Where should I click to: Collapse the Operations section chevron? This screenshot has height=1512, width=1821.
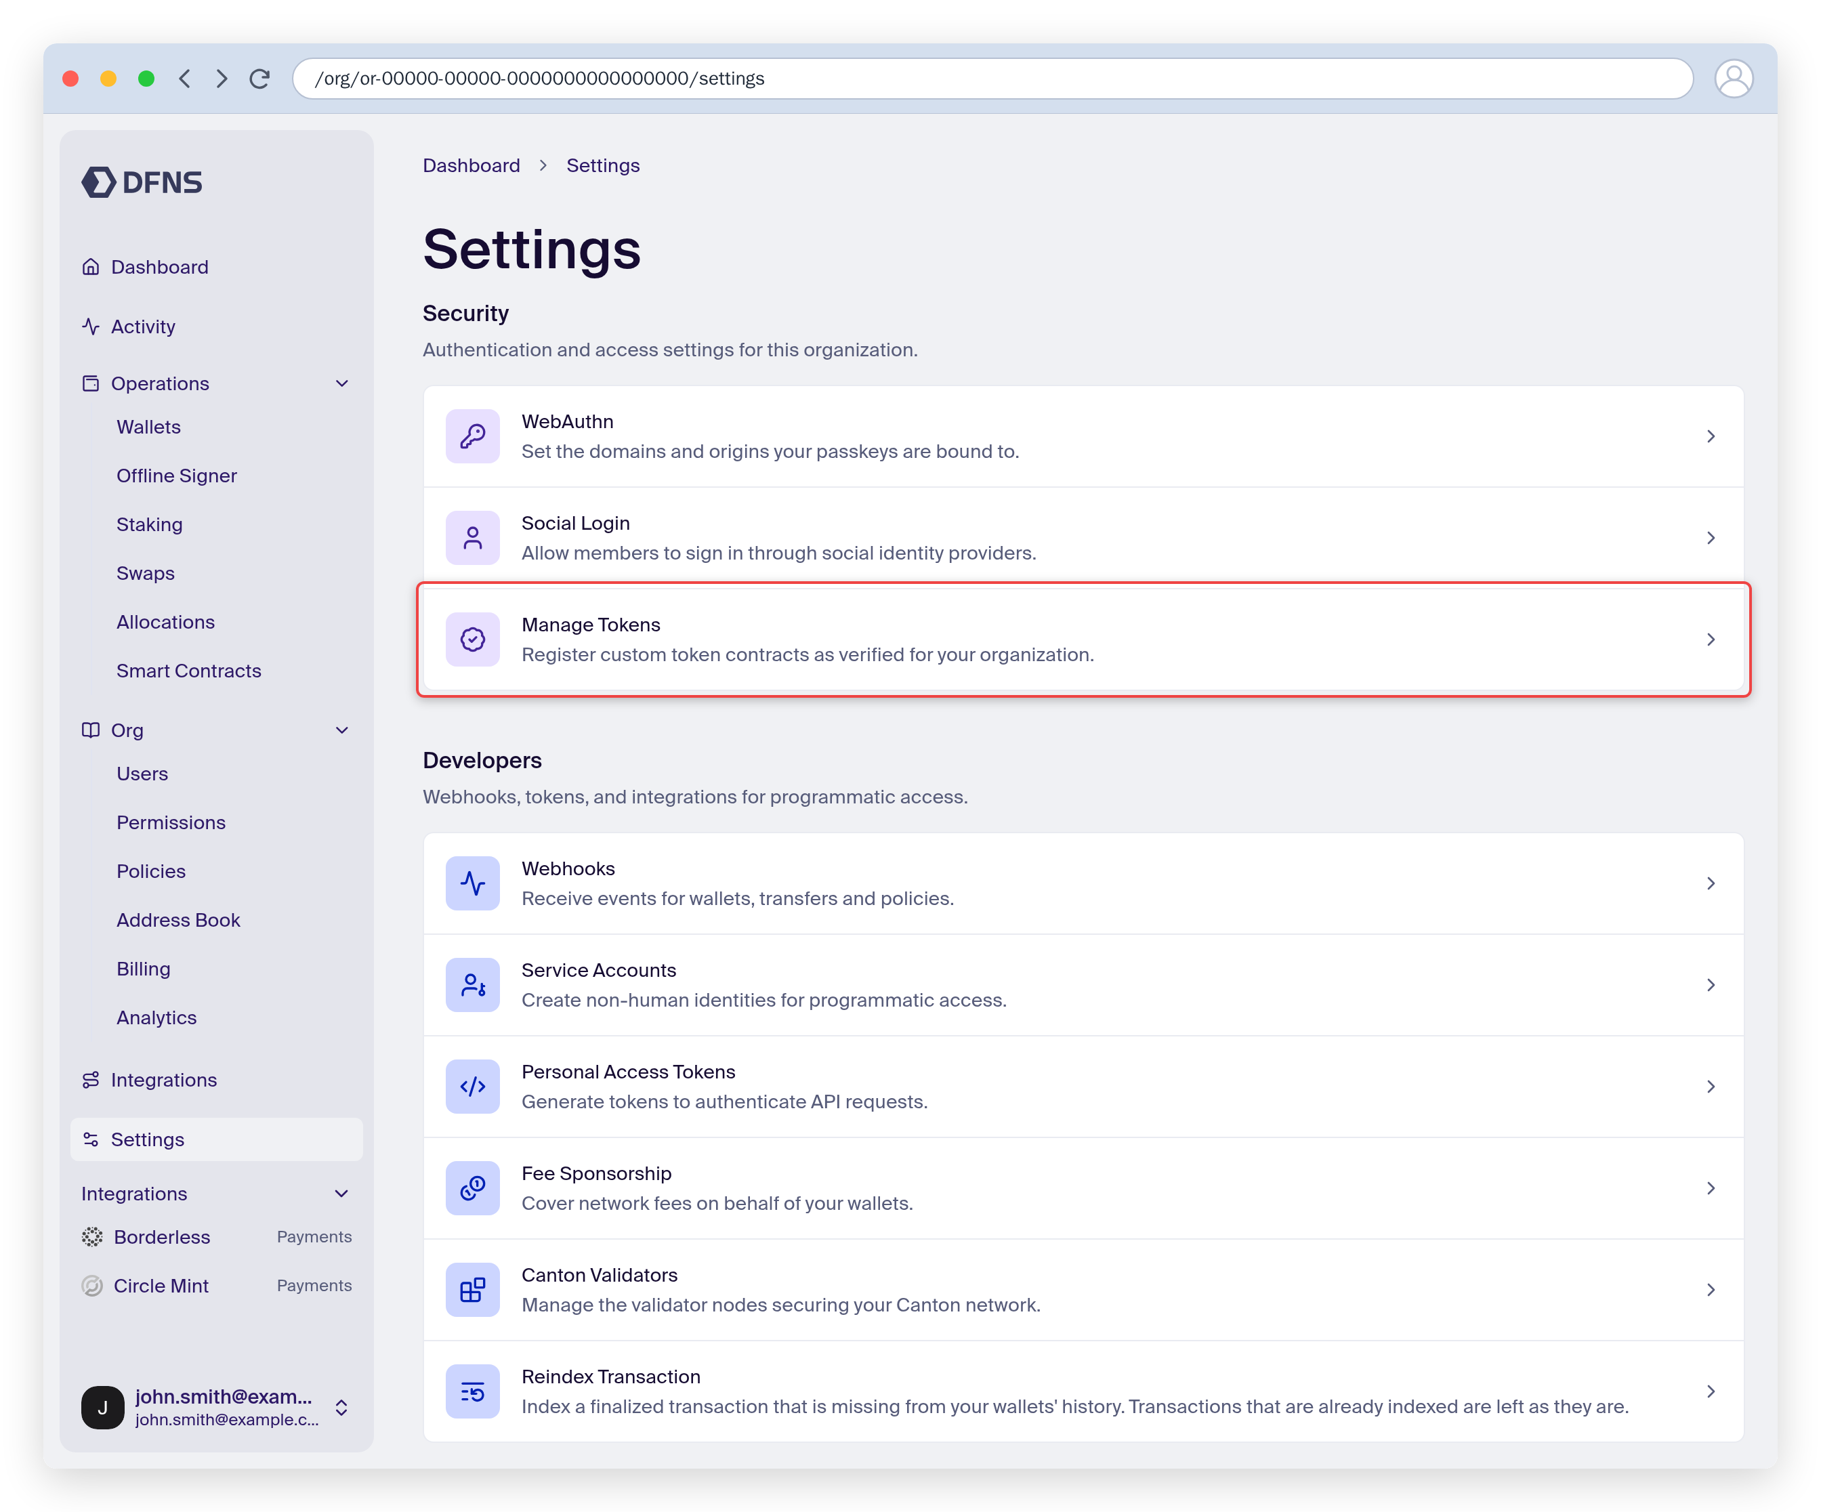click(341, 383)
